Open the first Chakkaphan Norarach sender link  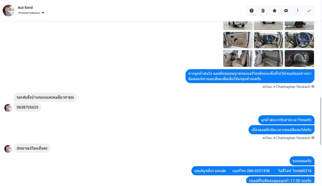[293, 87]
